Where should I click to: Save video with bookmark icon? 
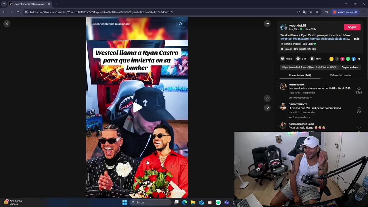pyautogui.click(x=312, y=59)
